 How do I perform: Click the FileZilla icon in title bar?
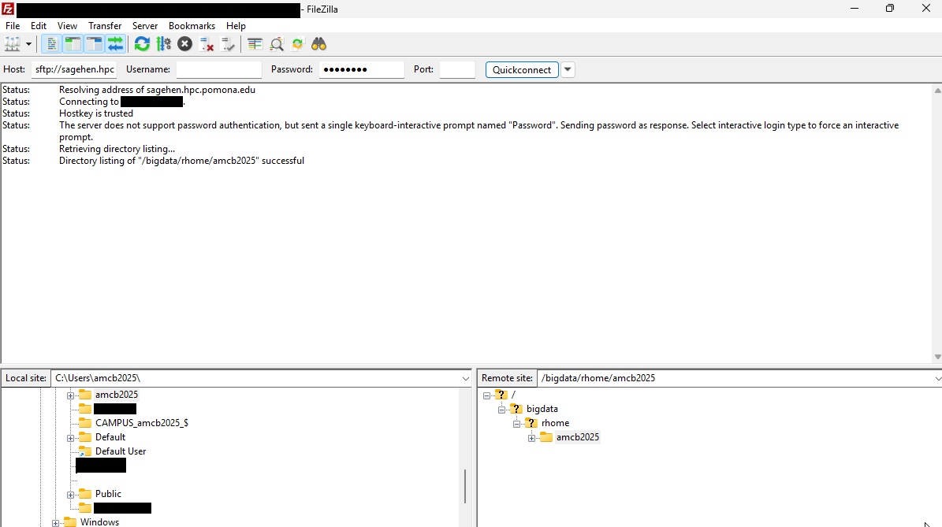pos(8,9)
